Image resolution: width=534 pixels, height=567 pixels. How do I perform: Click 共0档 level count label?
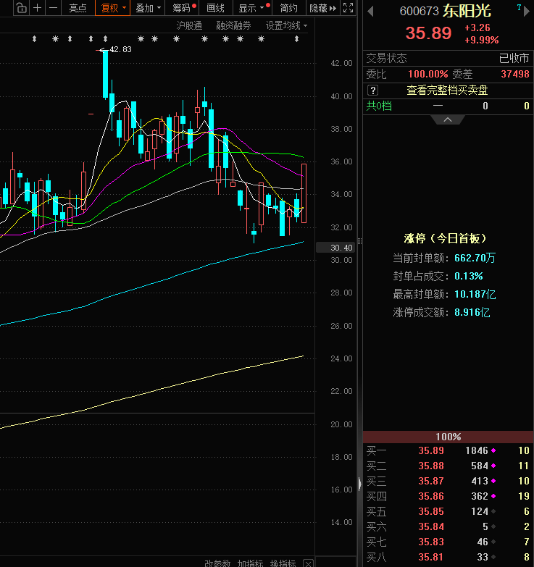[379, 106]
